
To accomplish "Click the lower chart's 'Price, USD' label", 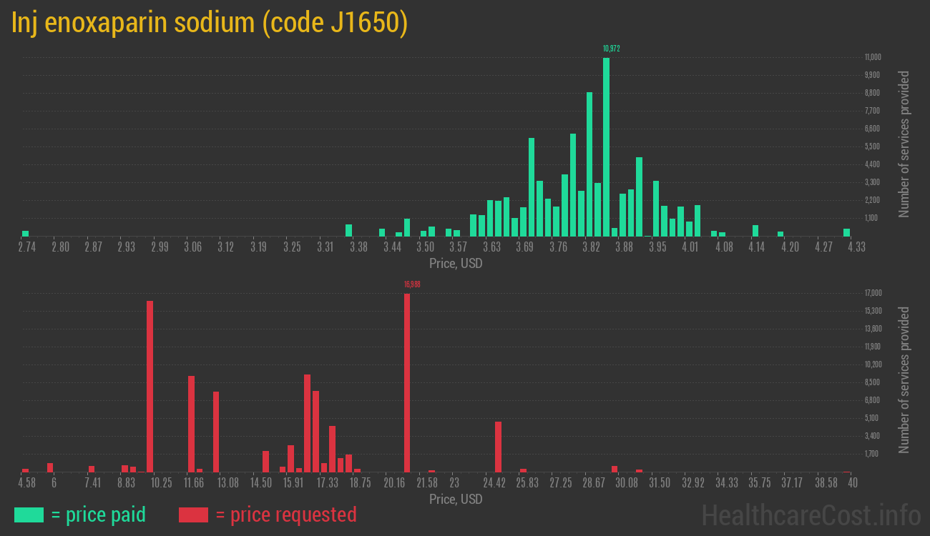I will pyautogui.click(x=456, y=499).
